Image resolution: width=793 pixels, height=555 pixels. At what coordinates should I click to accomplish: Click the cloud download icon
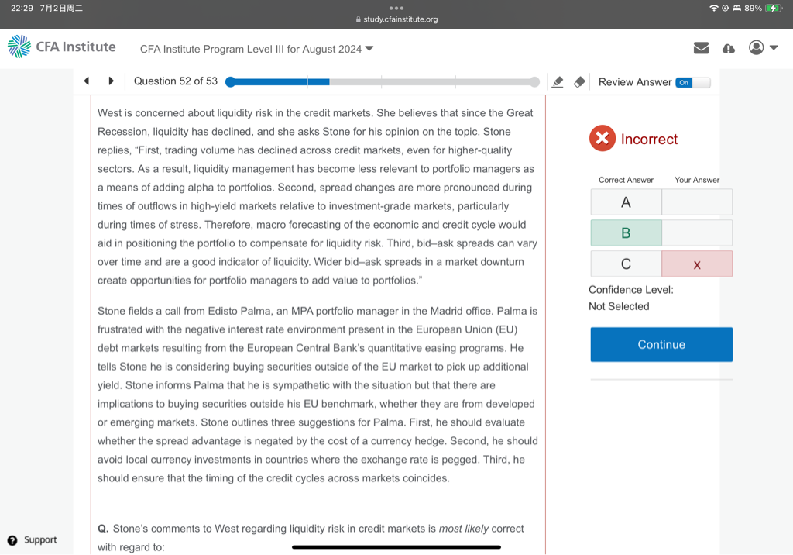728,49
